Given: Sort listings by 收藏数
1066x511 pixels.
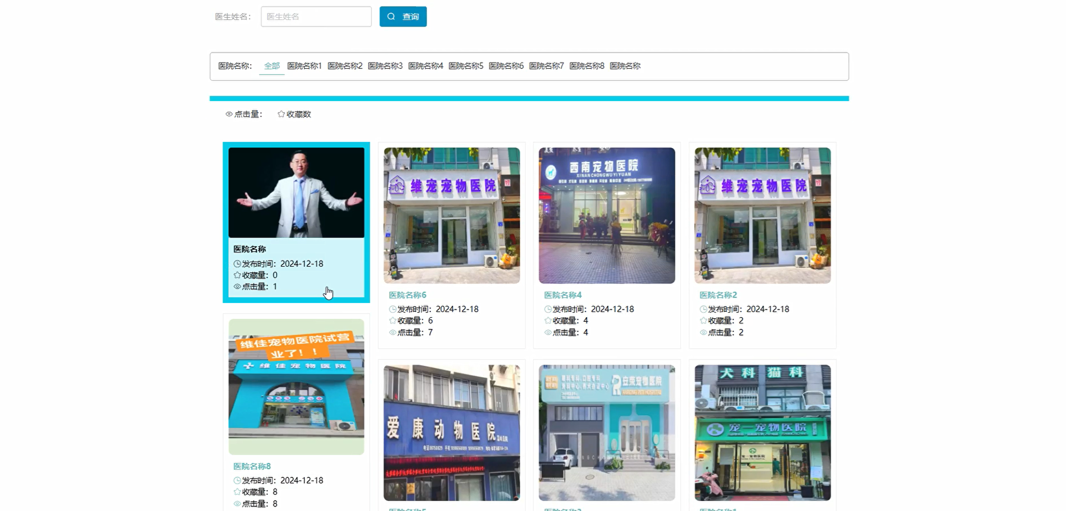Looking at the screenshot, I should point(297,114).
